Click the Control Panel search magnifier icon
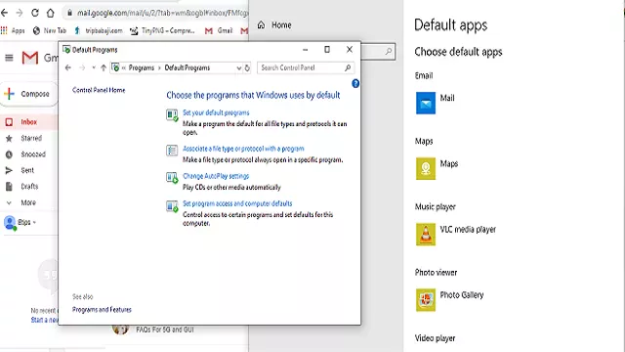The width and height of the screenshot is (625, 352). pos(348,67)
